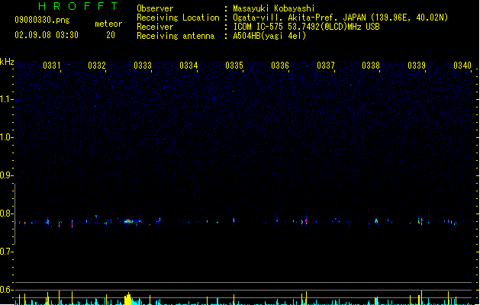
Task: Click the 0340 time marker
Action: click(x=462, y=66)
